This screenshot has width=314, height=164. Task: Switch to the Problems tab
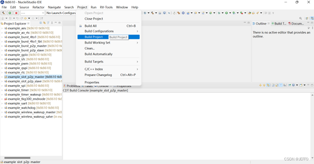72,86
